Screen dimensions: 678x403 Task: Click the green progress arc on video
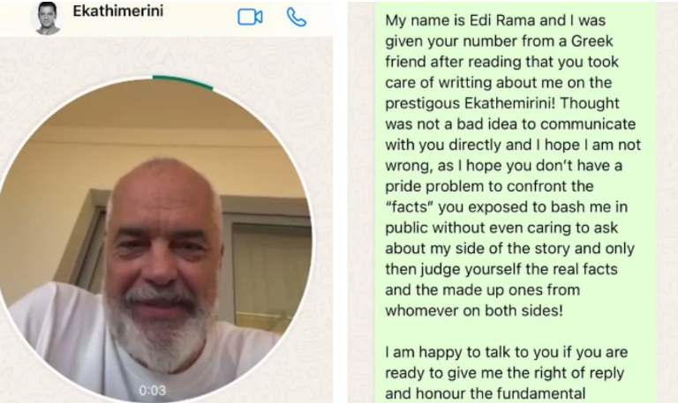(x=183, y=82)
